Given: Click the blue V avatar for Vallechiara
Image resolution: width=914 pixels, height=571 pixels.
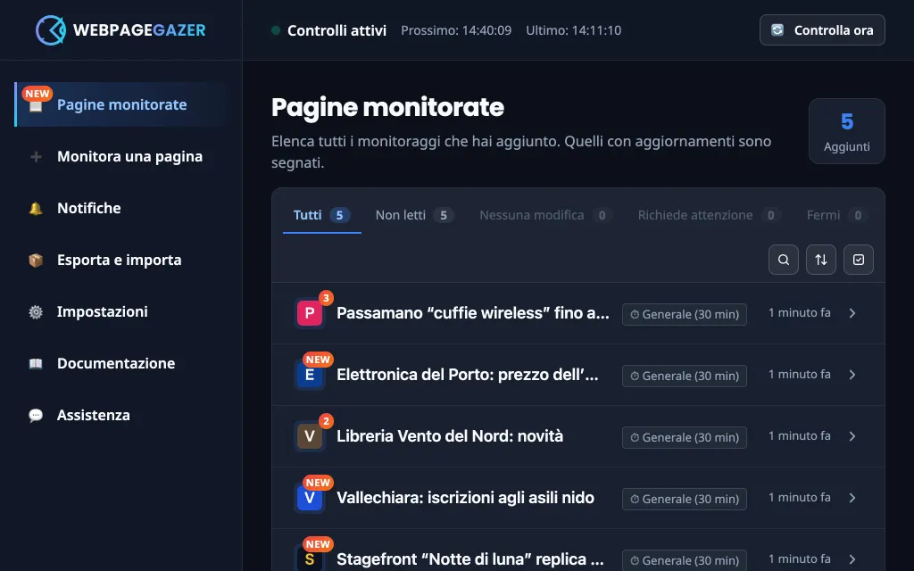Looking at the screenshot, I should coord(310,498).
